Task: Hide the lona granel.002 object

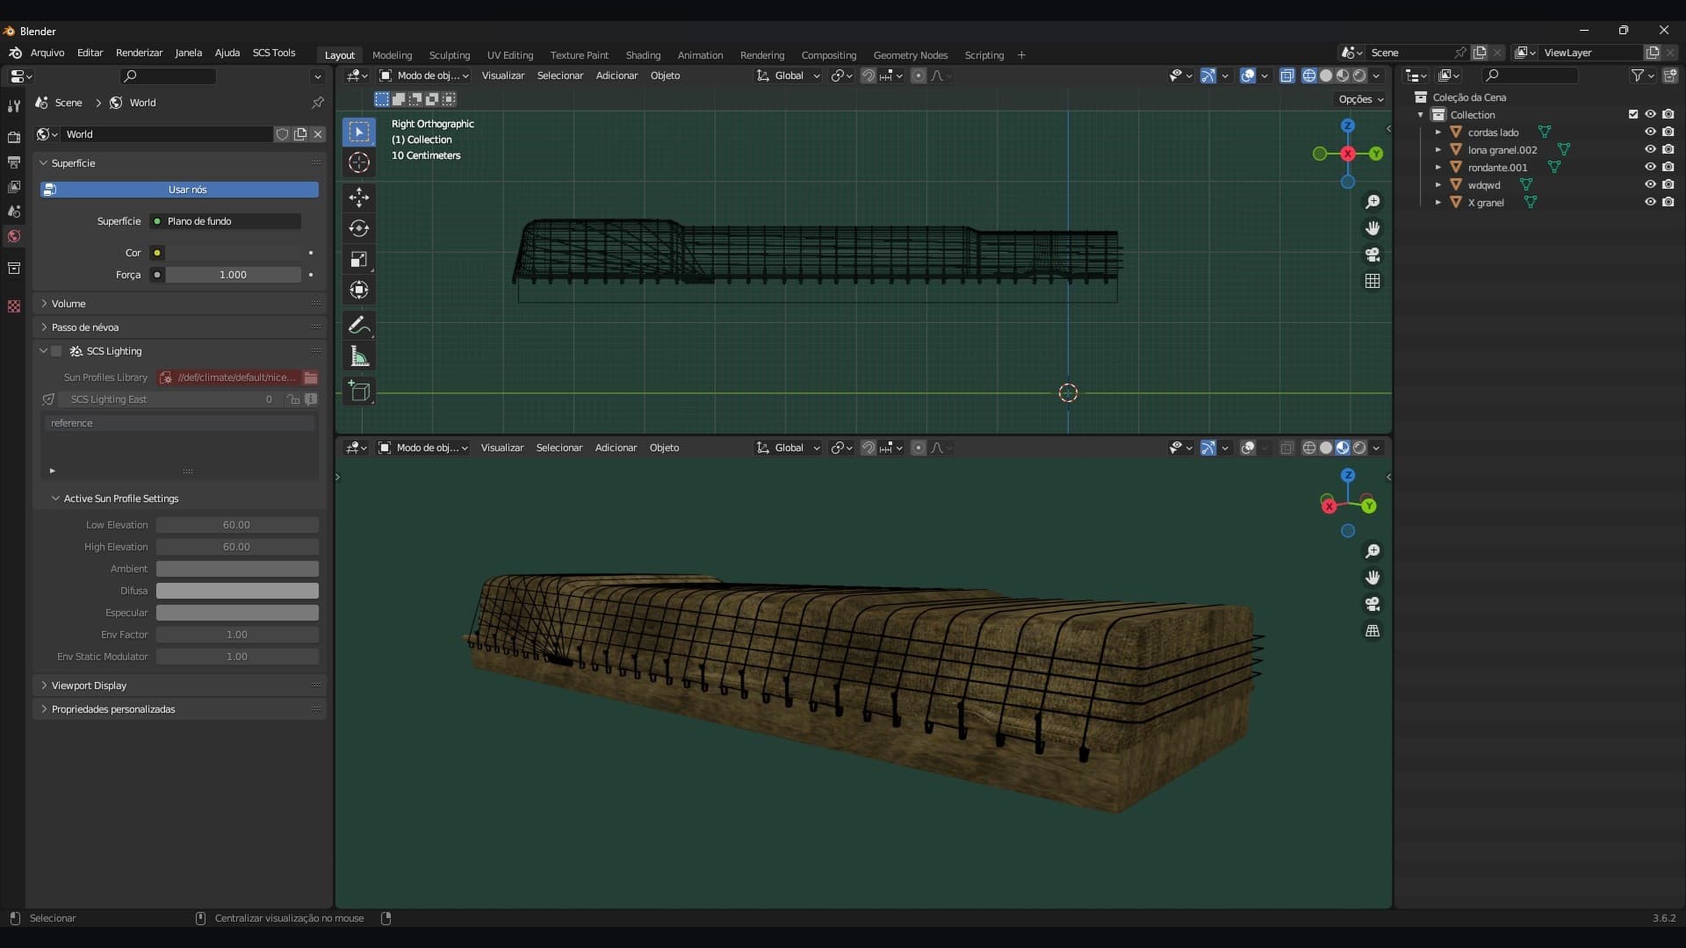Action: point(1650,149)
